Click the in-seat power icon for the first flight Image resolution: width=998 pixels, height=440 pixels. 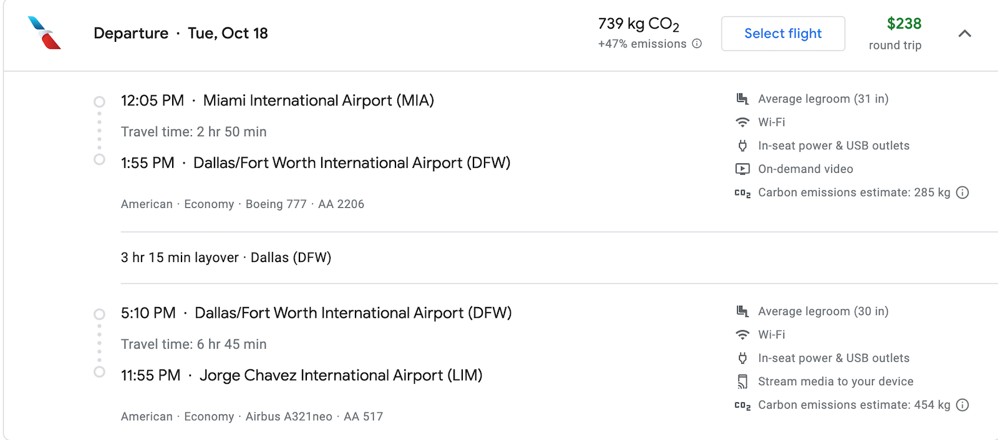pyautogui.click(x=742, y=145)
